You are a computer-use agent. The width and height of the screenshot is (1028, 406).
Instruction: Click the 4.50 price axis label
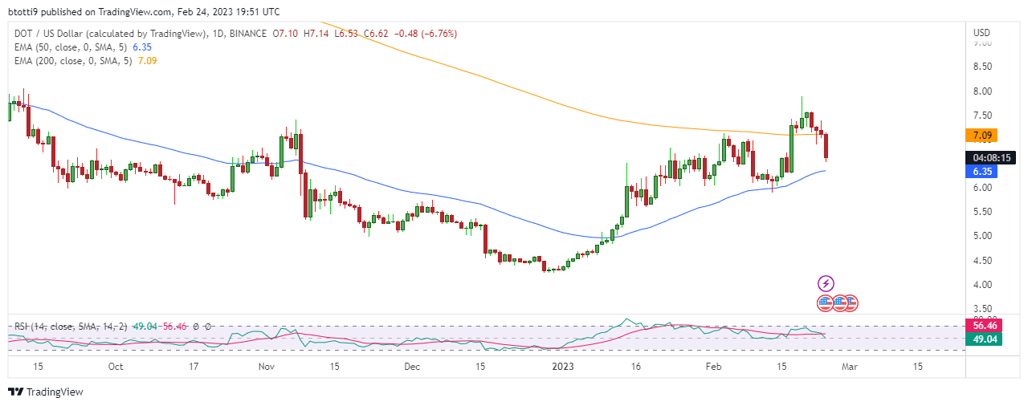[983, 260]
